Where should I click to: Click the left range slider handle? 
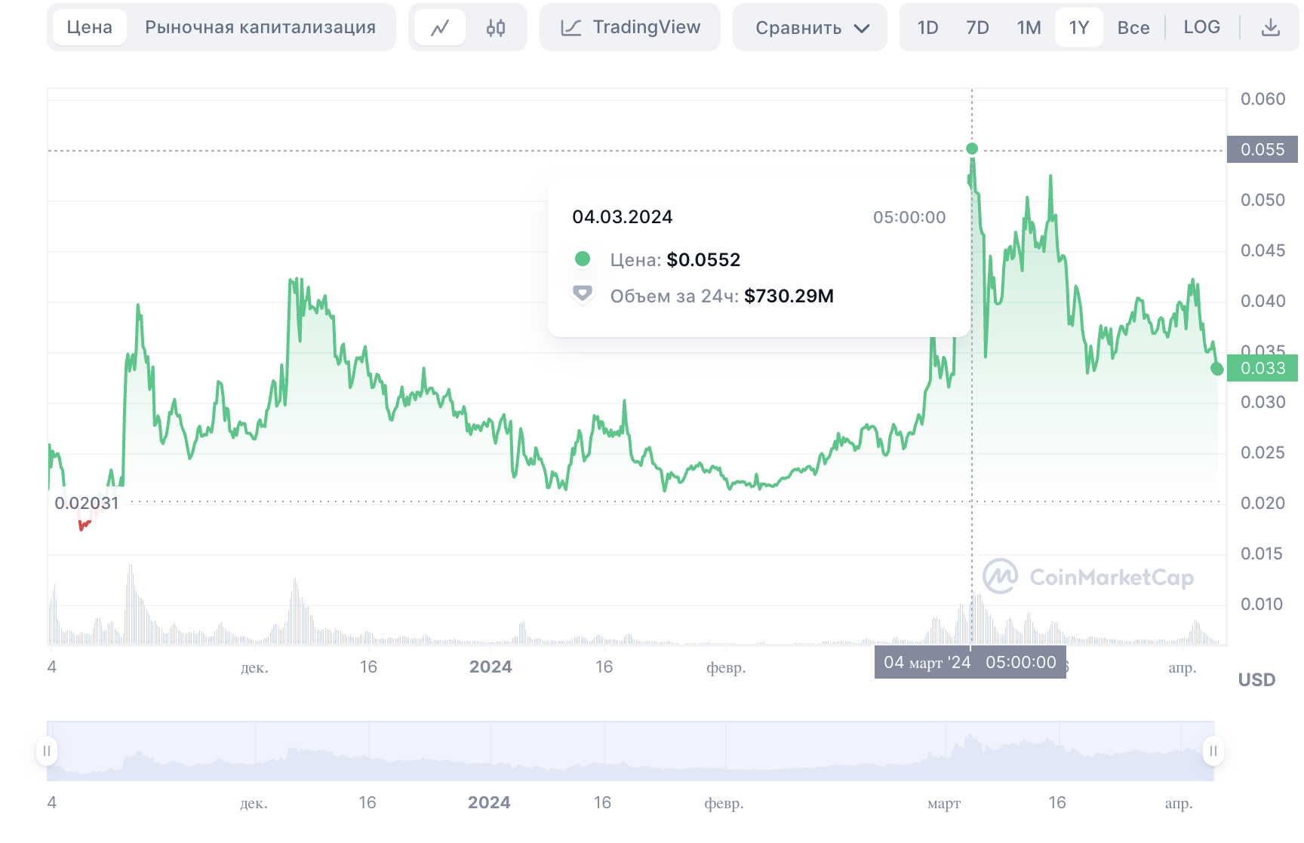point(47,751)
